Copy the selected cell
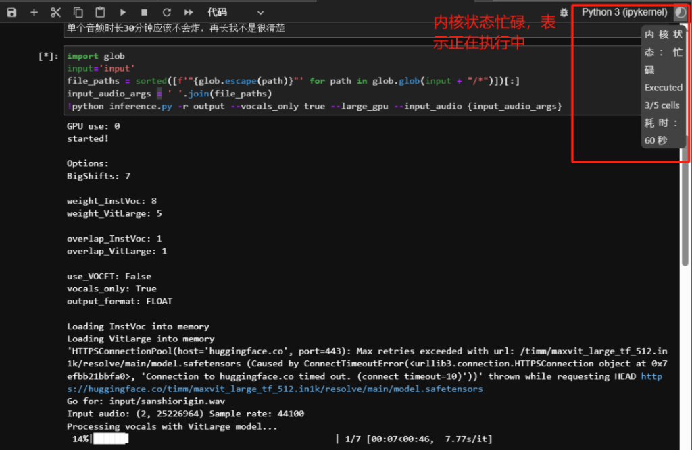 click(x=78, y=12)
